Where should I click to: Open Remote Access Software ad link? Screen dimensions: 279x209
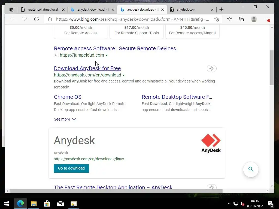(115, 48)
